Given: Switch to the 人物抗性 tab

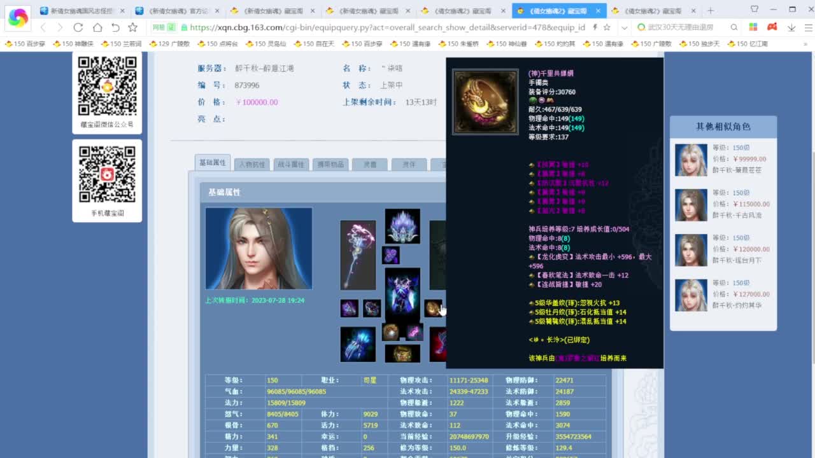Looking at the screenshot, I should point(252,164).
